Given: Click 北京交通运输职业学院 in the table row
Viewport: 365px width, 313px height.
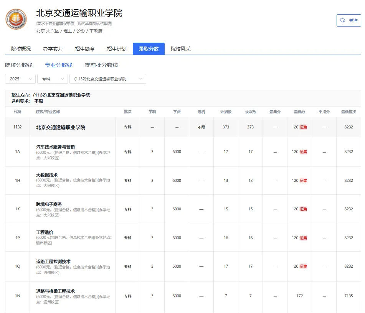Looking at the screenshot, I should pyautogui.click(x=61, y=127).
